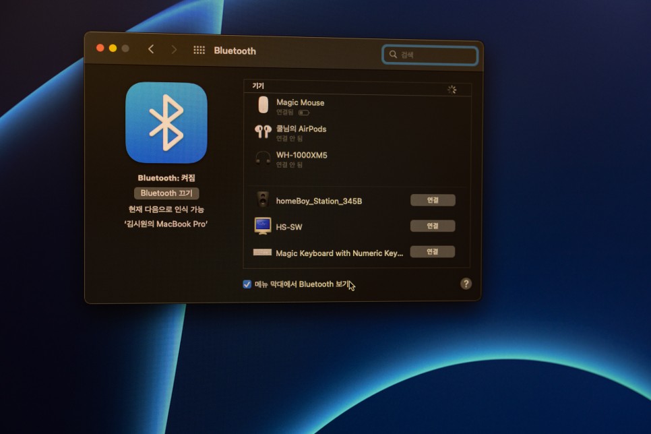Click the Bluetooth window title
This screenshot has width=651, height=434.
(x=235, y=51)
